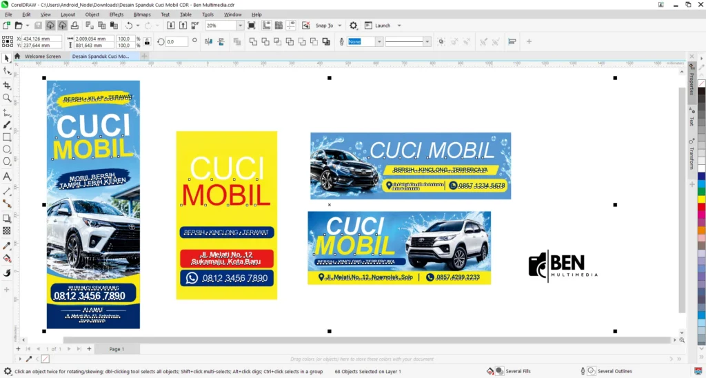Select the Interactive Fill tool
This screenshot has width=706, height=378.
(6, 258)
